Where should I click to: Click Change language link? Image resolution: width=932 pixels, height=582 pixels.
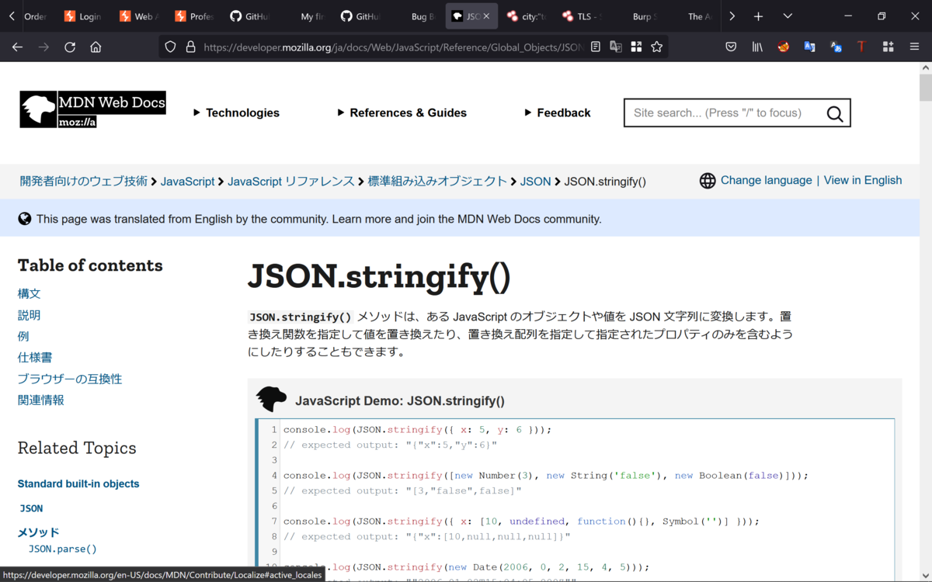pyautogui.click(x=766, y=180)
